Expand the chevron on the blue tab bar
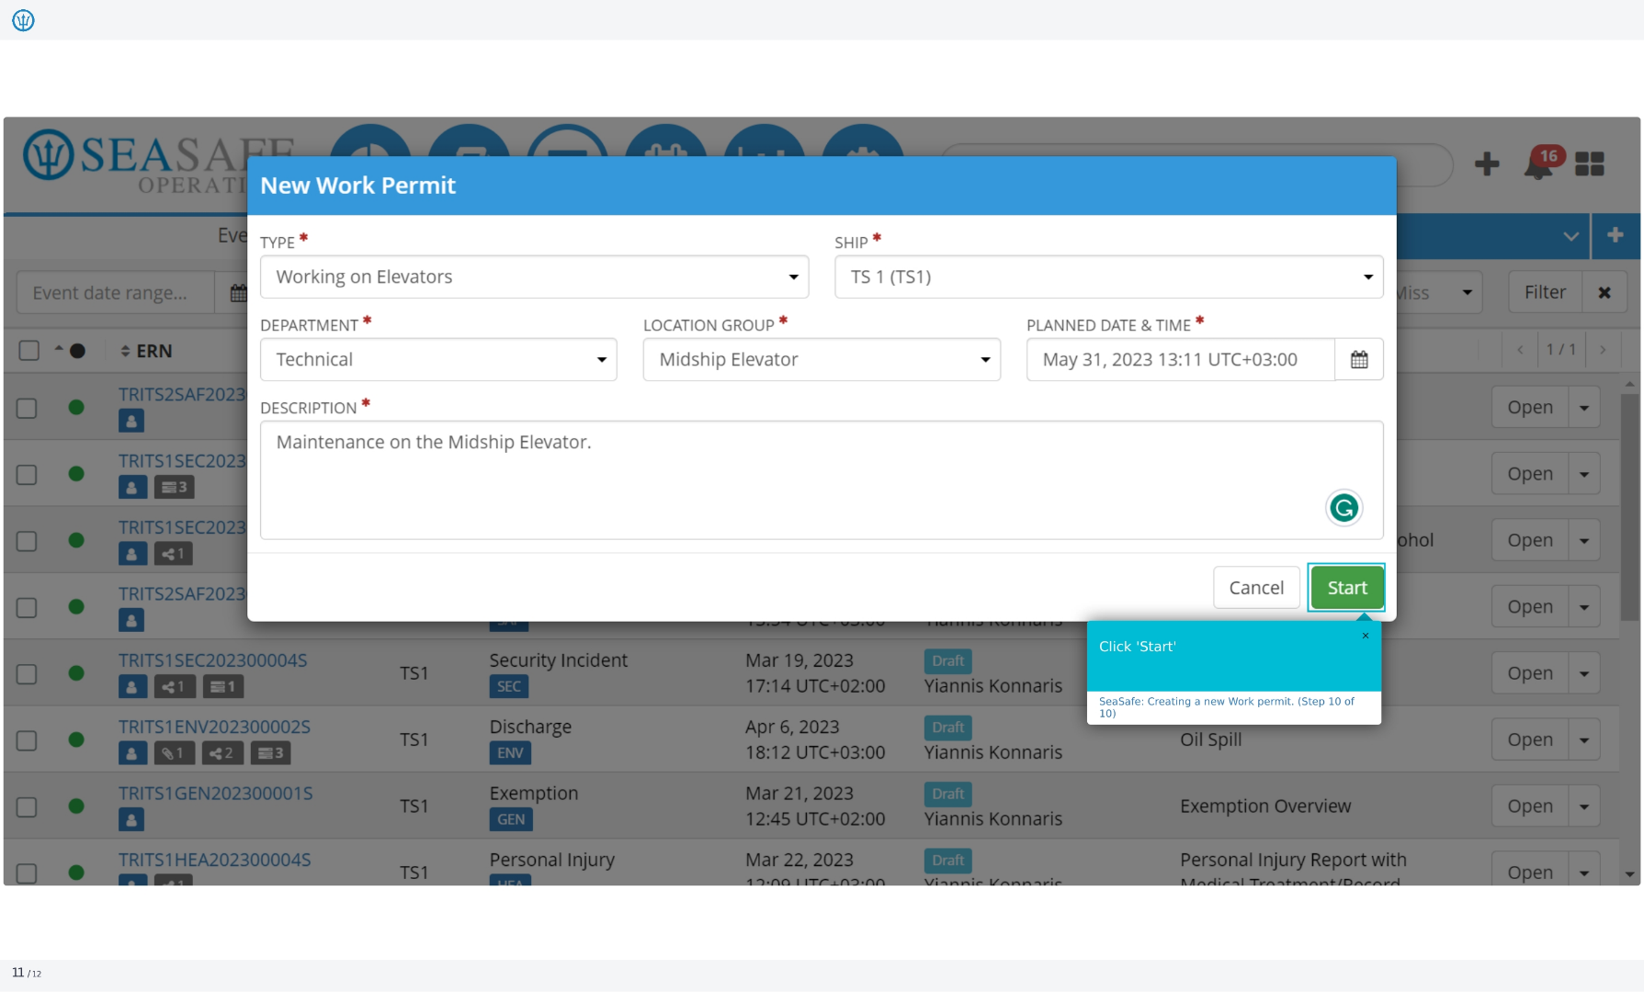This screenshot has width=1644, height=992. click(1570, 236)
